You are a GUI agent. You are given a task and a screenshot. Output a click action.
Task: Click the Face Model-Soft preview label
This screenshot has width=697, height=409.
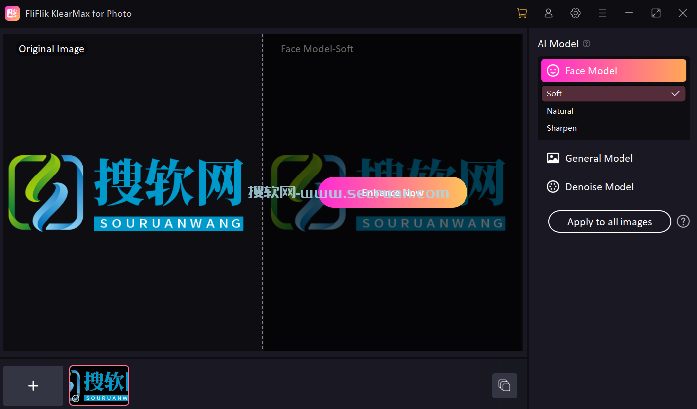[x=317, y=49]
